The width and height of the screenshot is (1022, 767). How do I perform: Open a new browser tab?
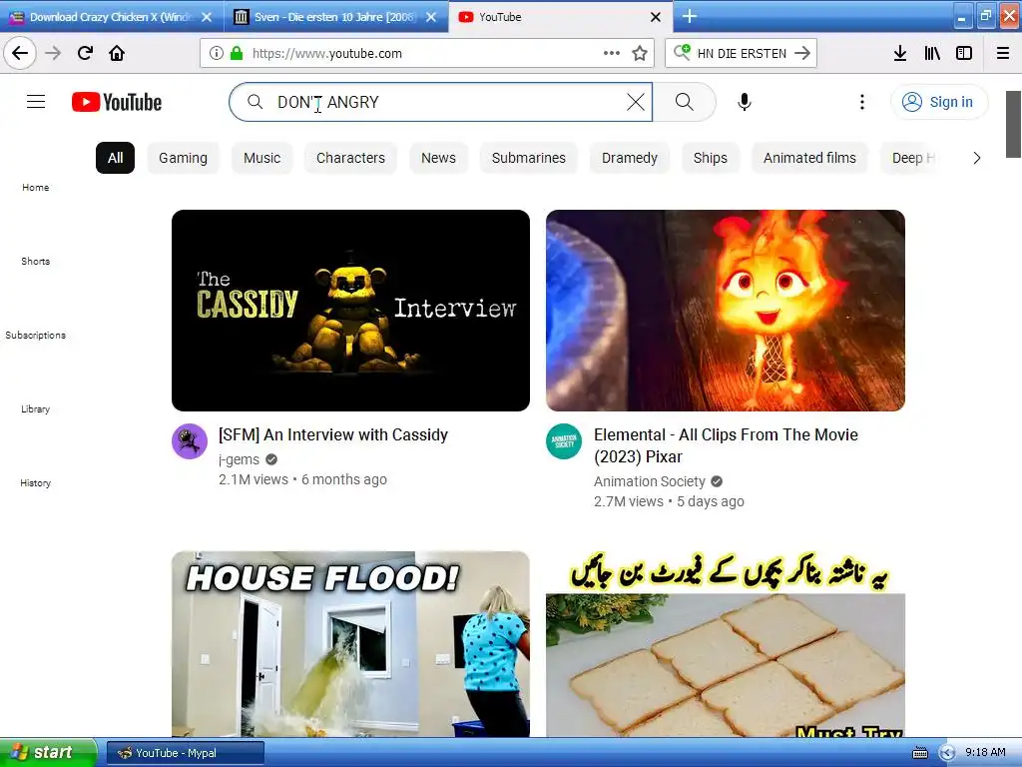[690, 16]
